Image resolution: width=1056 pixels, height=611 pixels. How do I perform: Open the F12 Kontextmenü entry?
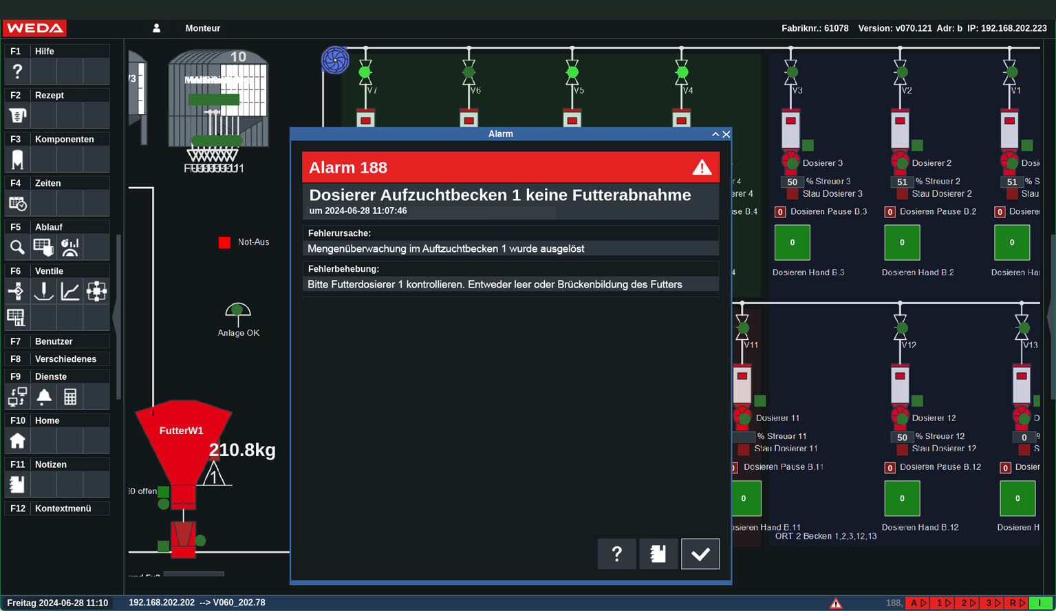(x=56, y=508)
